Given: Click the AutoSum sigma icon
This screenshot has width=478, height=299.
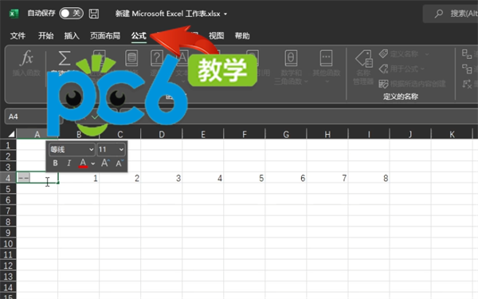Looking at the screenshot, I should click(65, 58).
